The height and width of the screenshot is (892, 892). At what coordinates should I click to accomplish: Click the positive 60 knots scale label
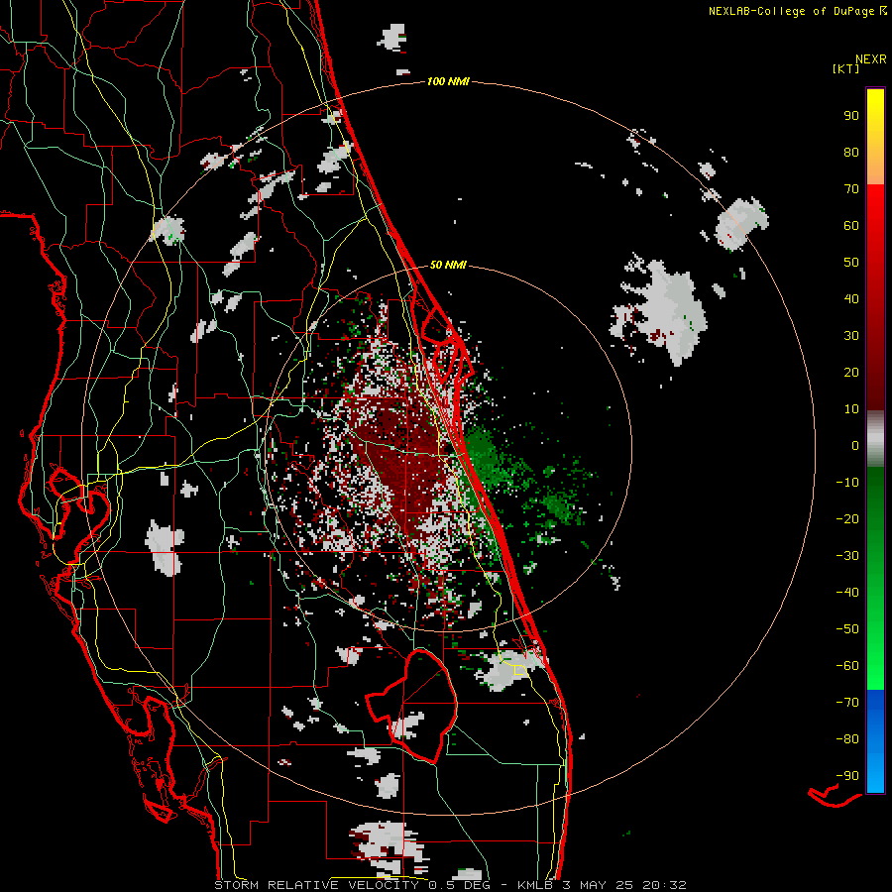pos(851,225)
